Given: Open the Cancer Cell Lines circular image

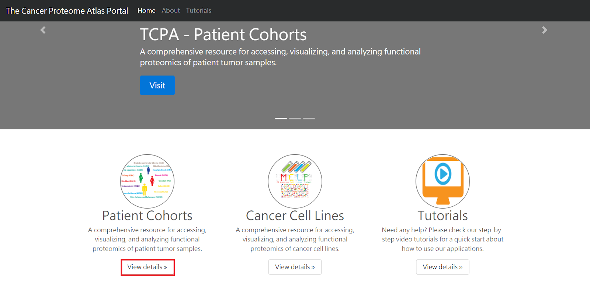Looking at the screenshot, I should click(x=295, y=181).
